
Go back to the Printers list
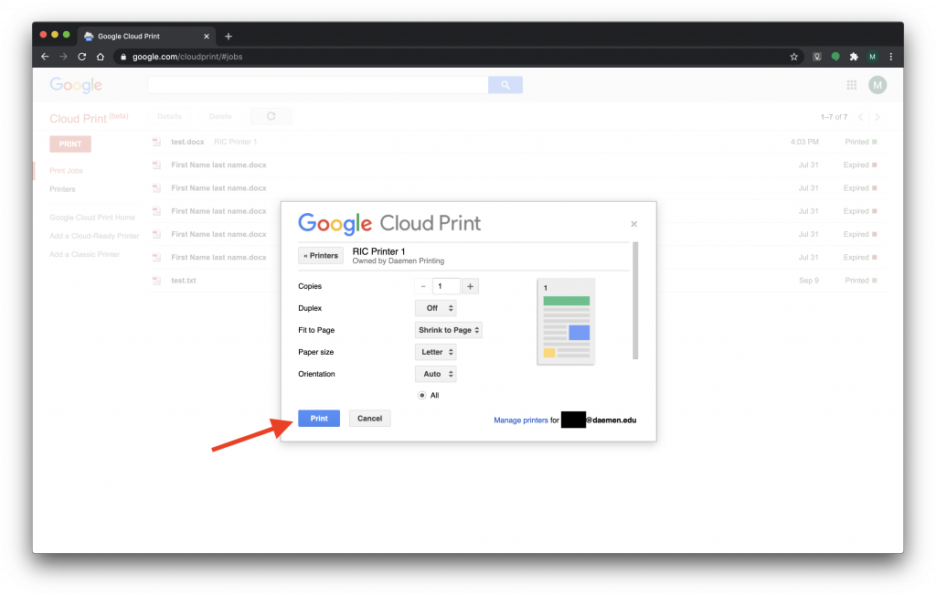(321, 256)
